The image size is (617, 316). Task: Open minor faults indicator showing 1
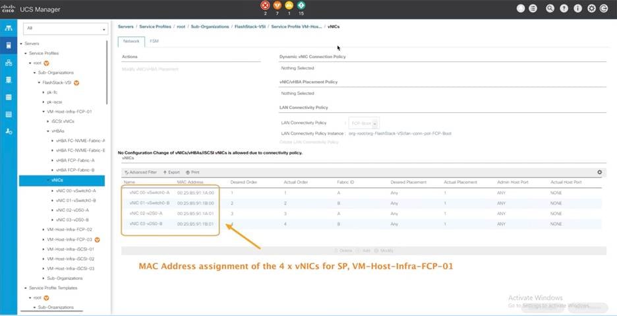[x=289, y=5]
